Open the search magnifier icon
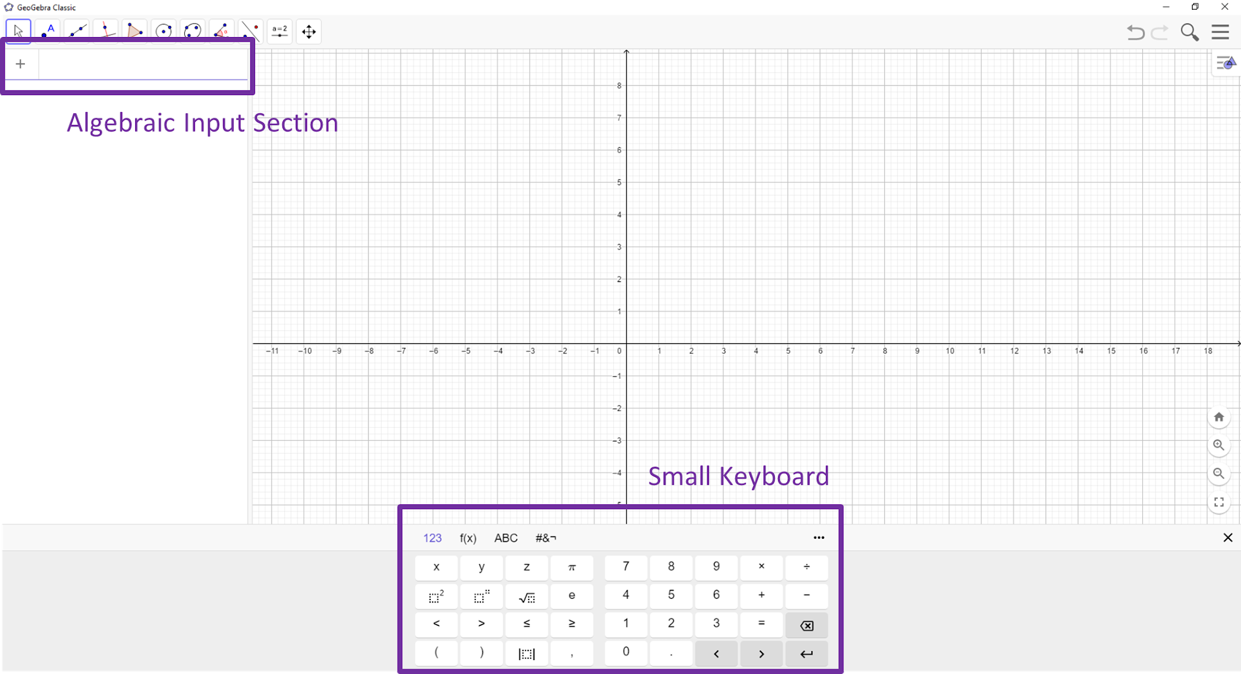The height and width of the screenshot is (674, 1241). 1189,32
